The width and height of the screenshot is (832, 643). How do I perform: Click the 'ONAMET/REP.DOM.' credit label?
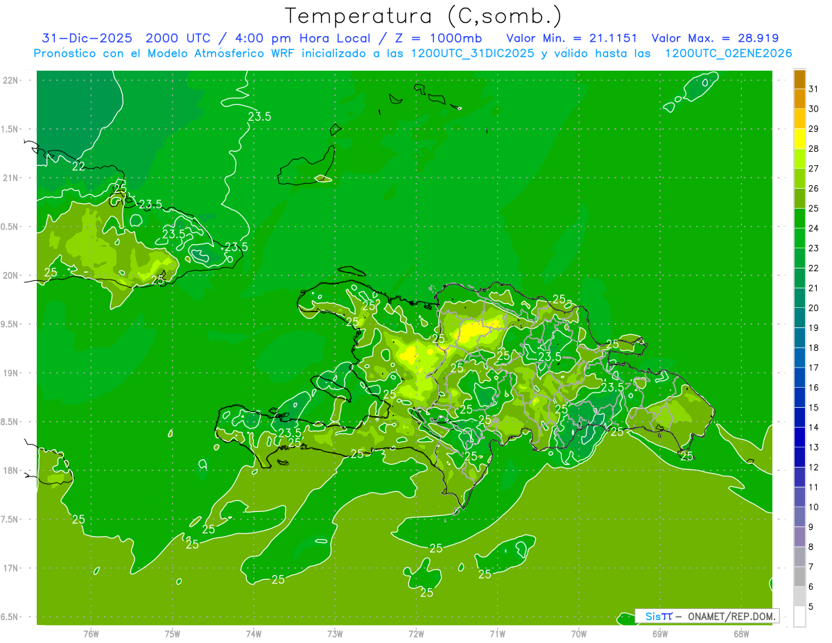tap(731, 616)
